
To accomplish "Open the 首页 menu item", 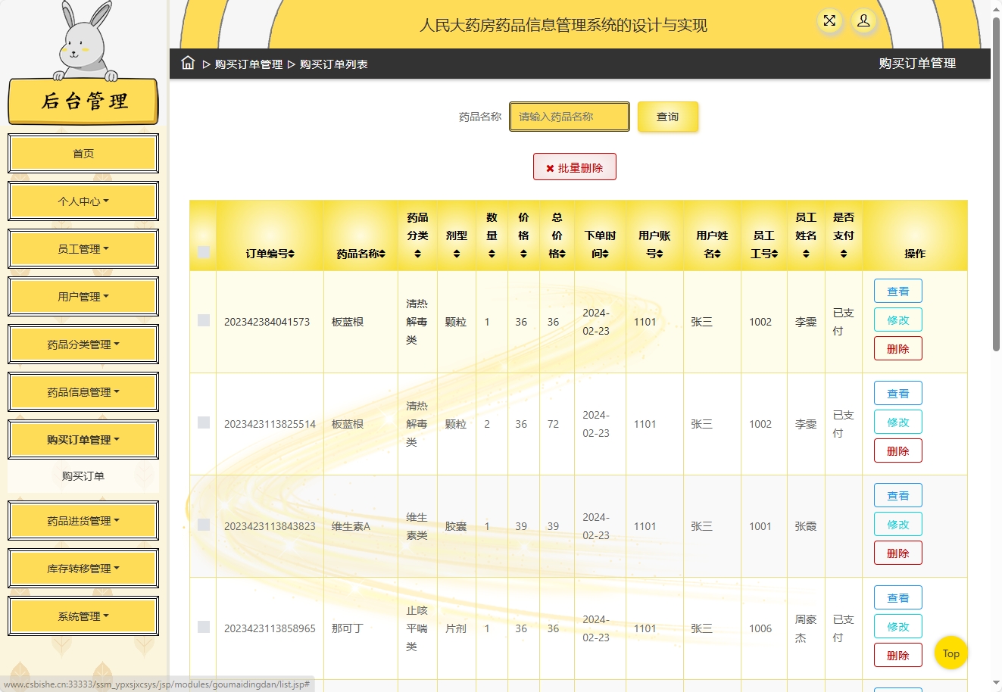I will click(x=83, y=154).
